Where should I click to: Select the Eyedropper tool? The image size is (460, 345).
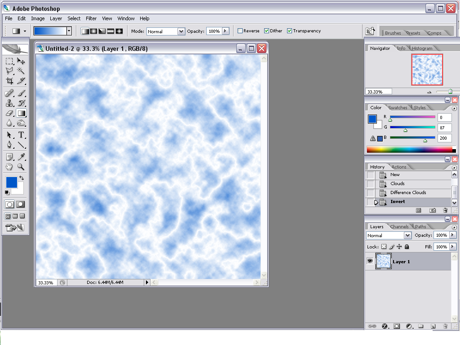21,157
